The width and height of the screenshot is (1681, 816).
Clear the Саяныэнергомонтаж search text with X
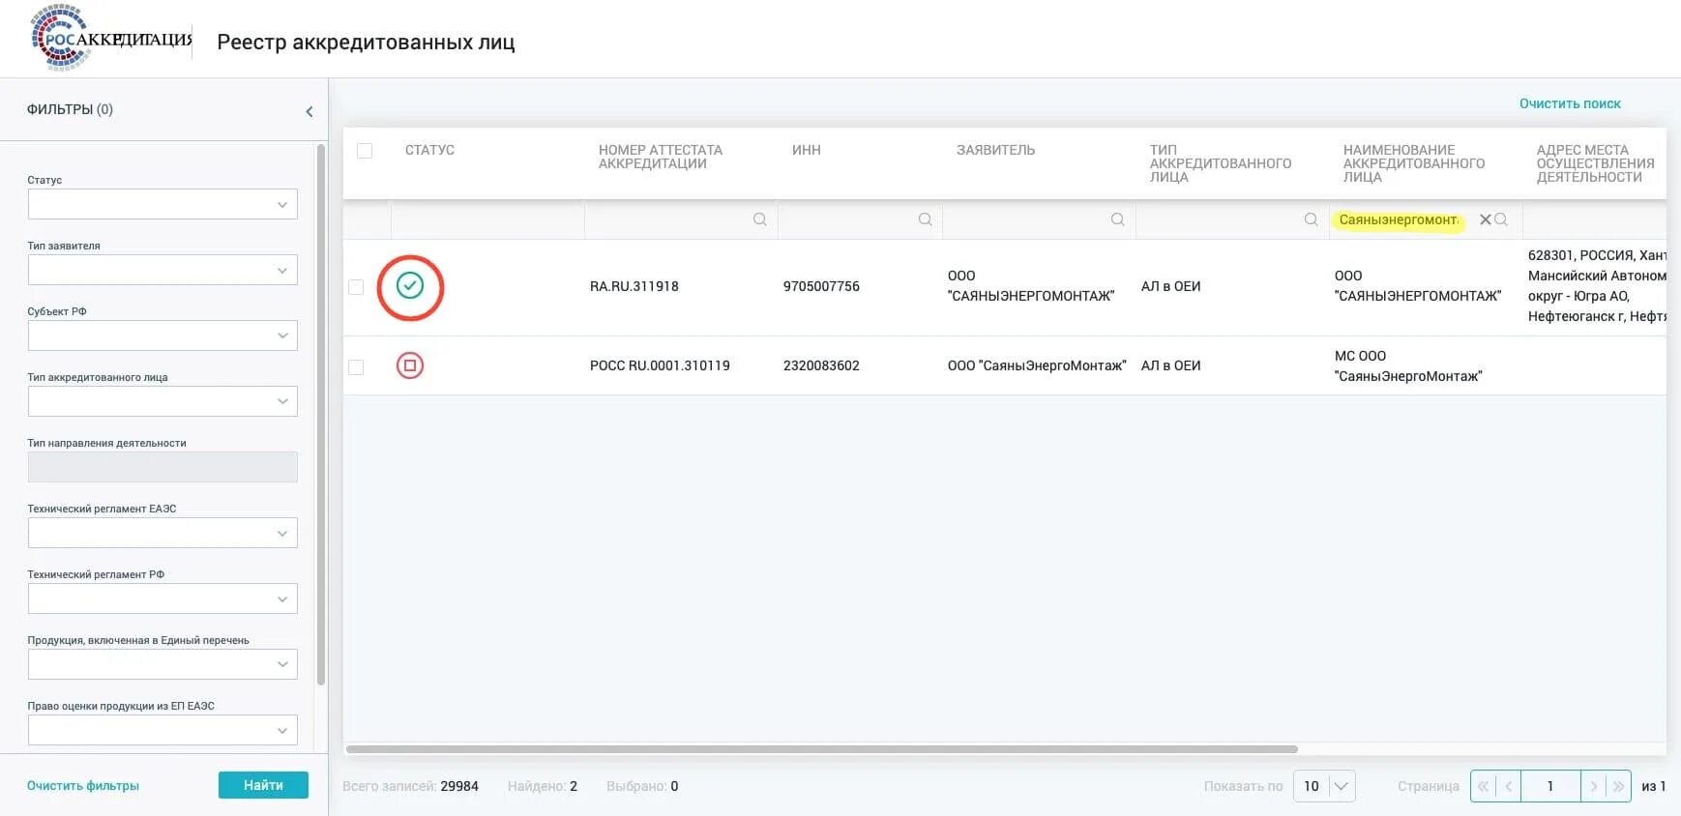coord(1485,219)
